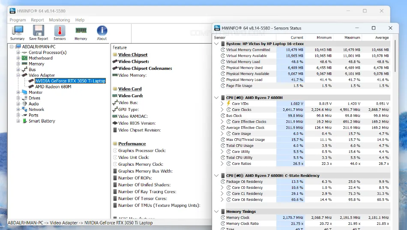Expand the Monitor tree node
Image resolution: width=407 pixels, height=230 pixels.
click(18, 93)
